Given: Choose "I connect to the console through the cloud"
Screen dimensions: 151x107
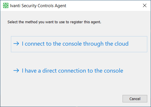Looking at the screenshot, I should 75,44.
